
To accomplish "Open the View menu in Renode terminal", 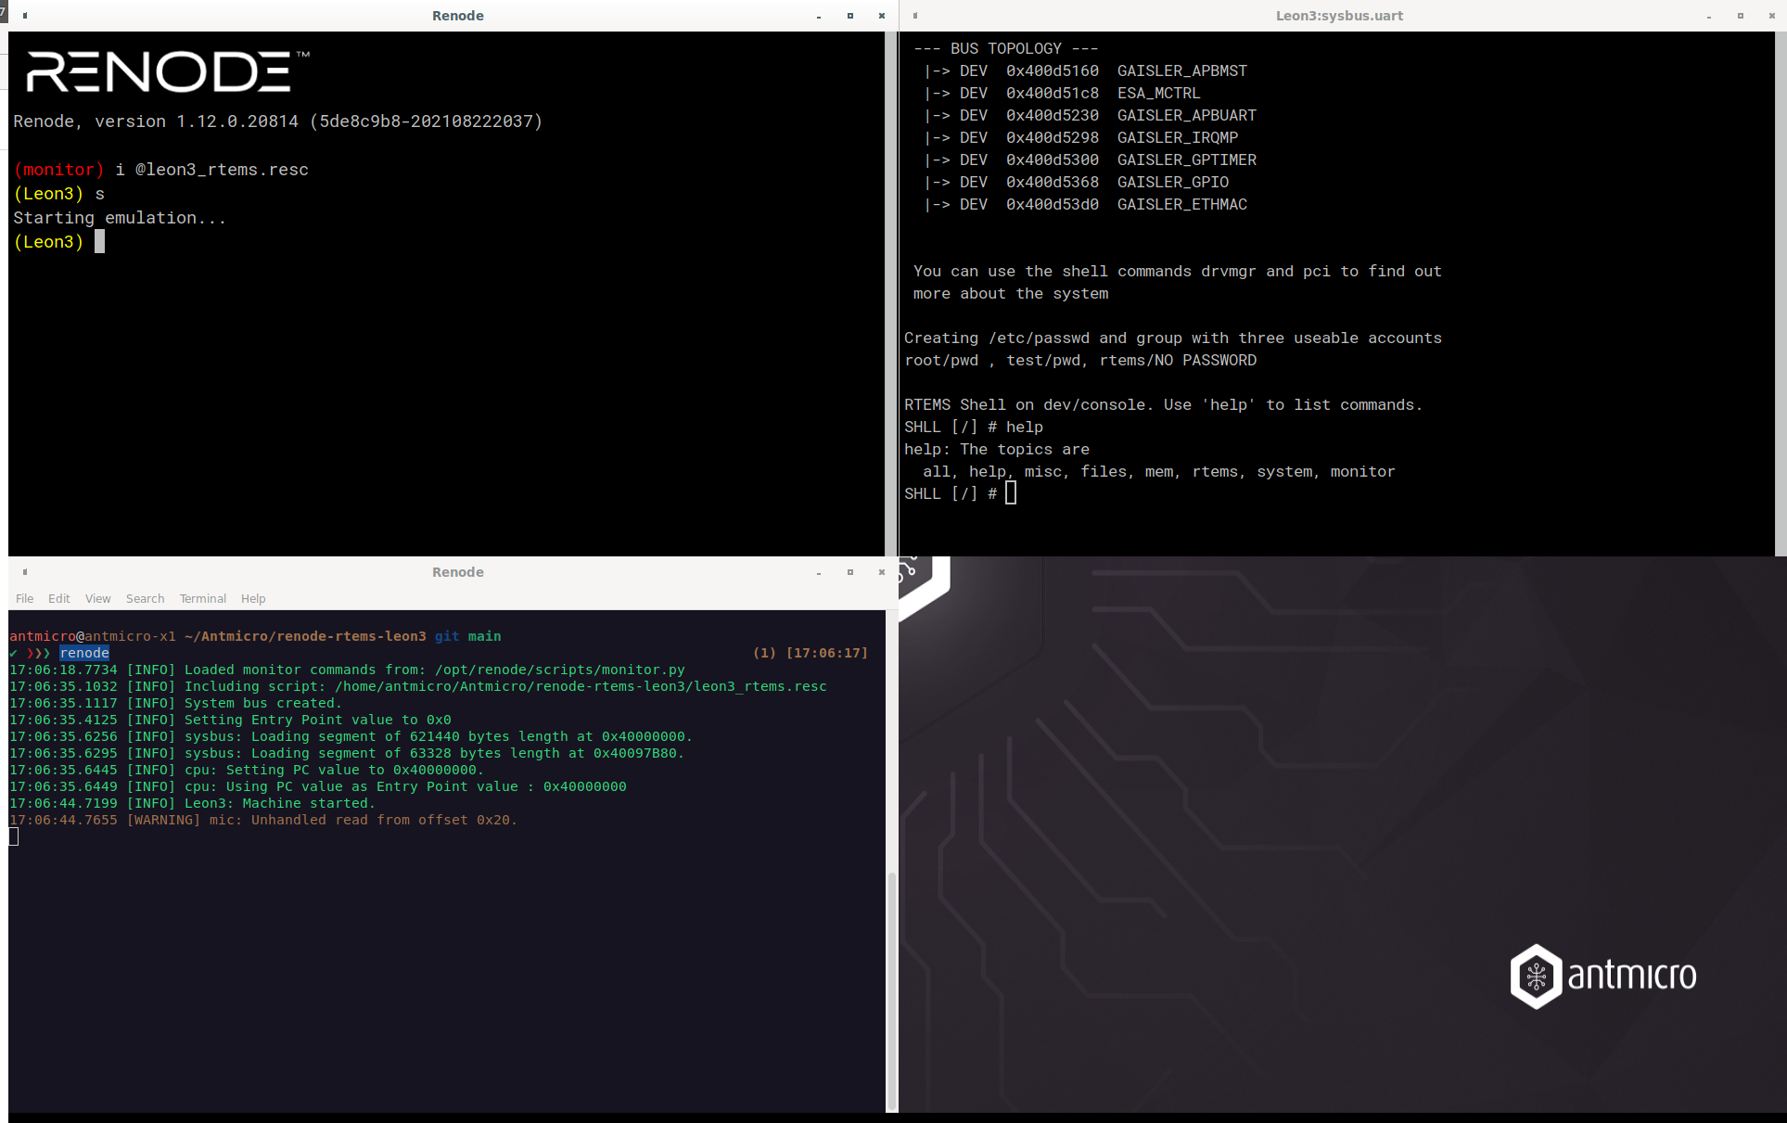I will 97,598.
